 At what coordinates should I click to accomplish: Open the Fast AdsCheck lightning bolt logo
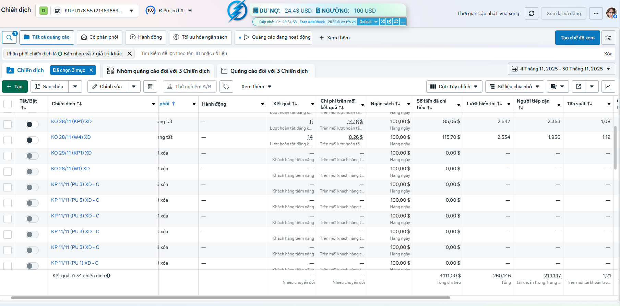coord(237,11)
